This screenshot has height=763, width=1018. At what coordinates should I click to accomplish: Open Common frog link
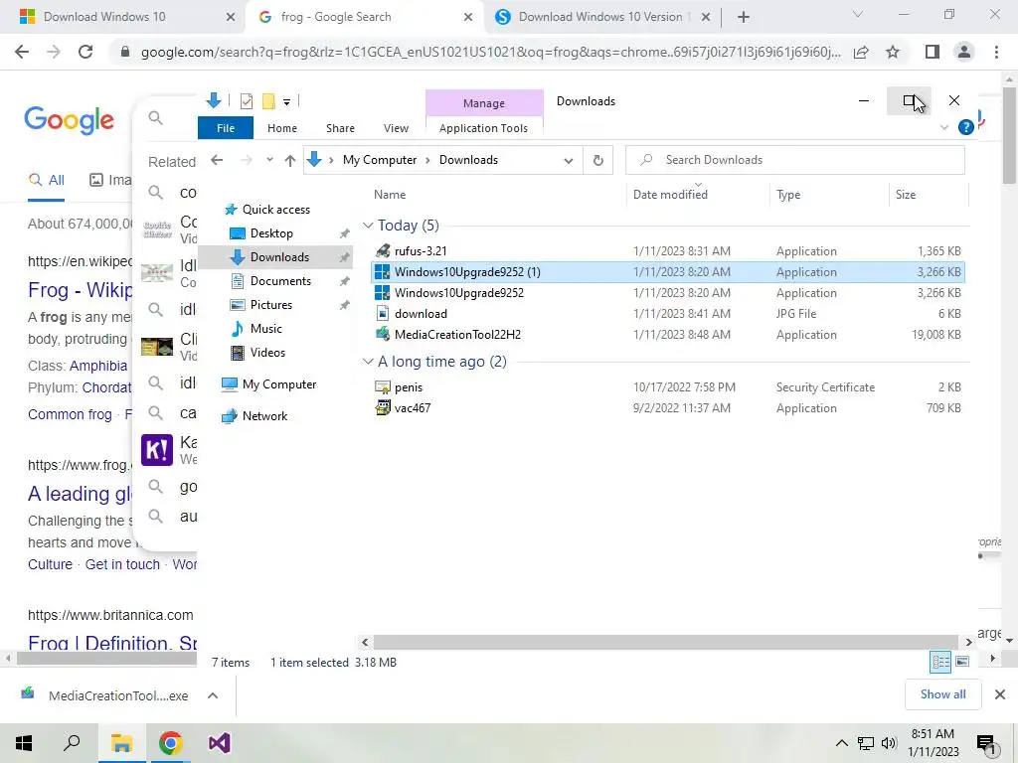70,414
